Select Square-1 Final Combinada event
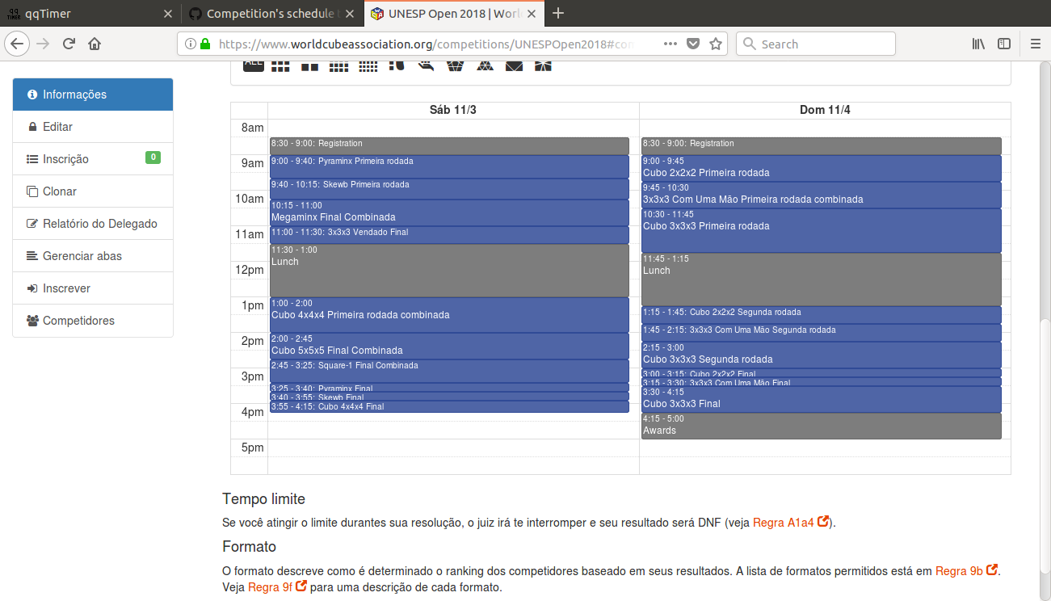1051x601 pixels. (449, 371)
